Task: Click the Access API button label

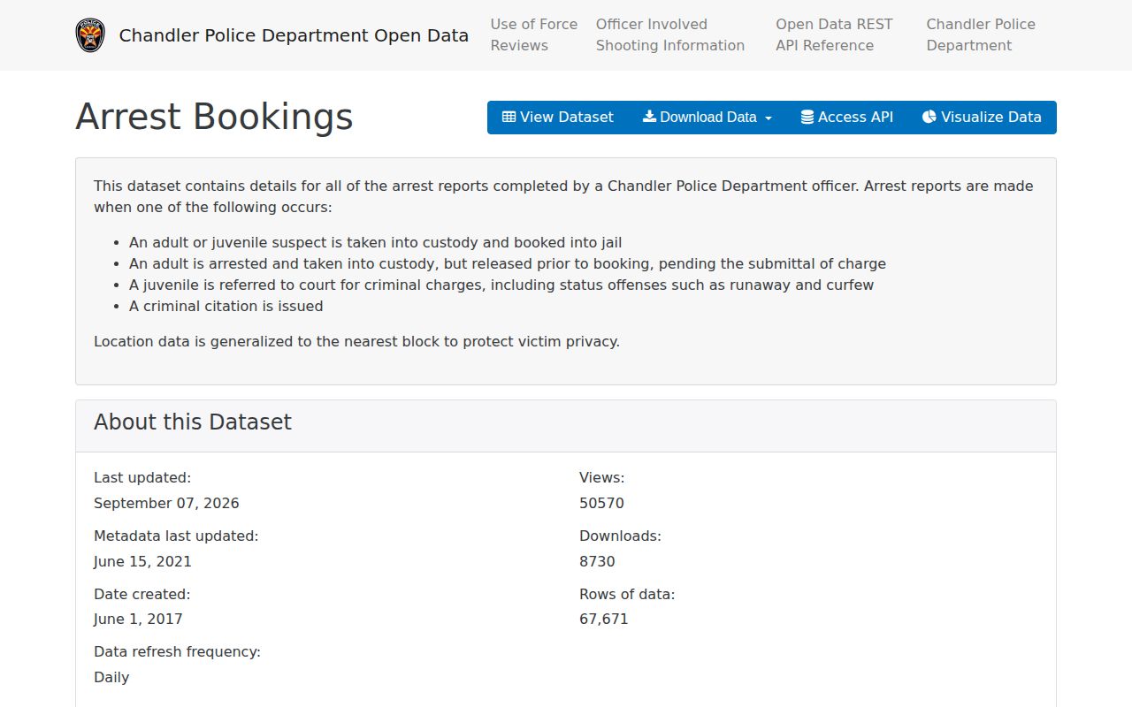Action: point(855,117)
